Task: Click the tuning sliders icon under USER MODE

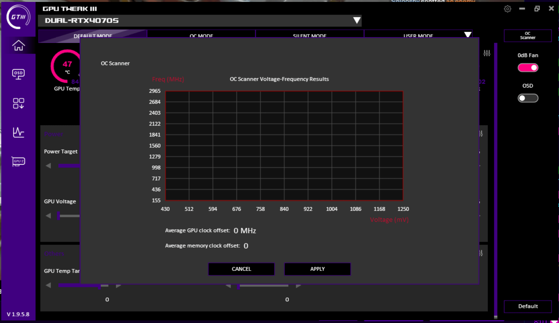Action: (487, 53)
